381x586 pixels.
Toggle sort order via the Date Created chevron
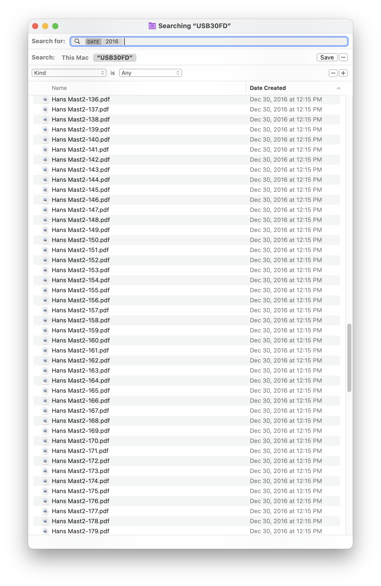(339, 88)
